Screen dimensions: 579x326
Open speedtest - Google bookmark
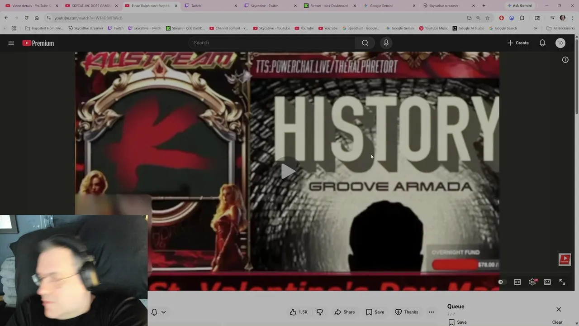(x=361, y=28)
